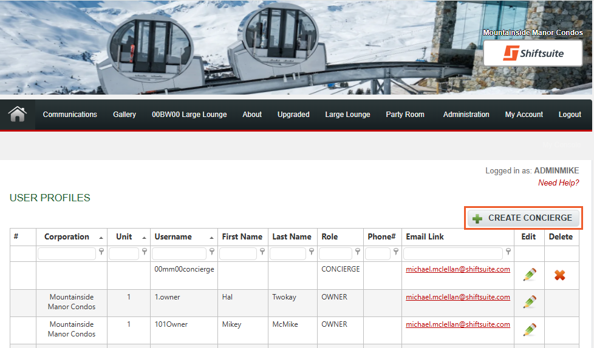Sort table by Corporation column header
Viewport: 594px width, 348px height.
coord(67,237)
